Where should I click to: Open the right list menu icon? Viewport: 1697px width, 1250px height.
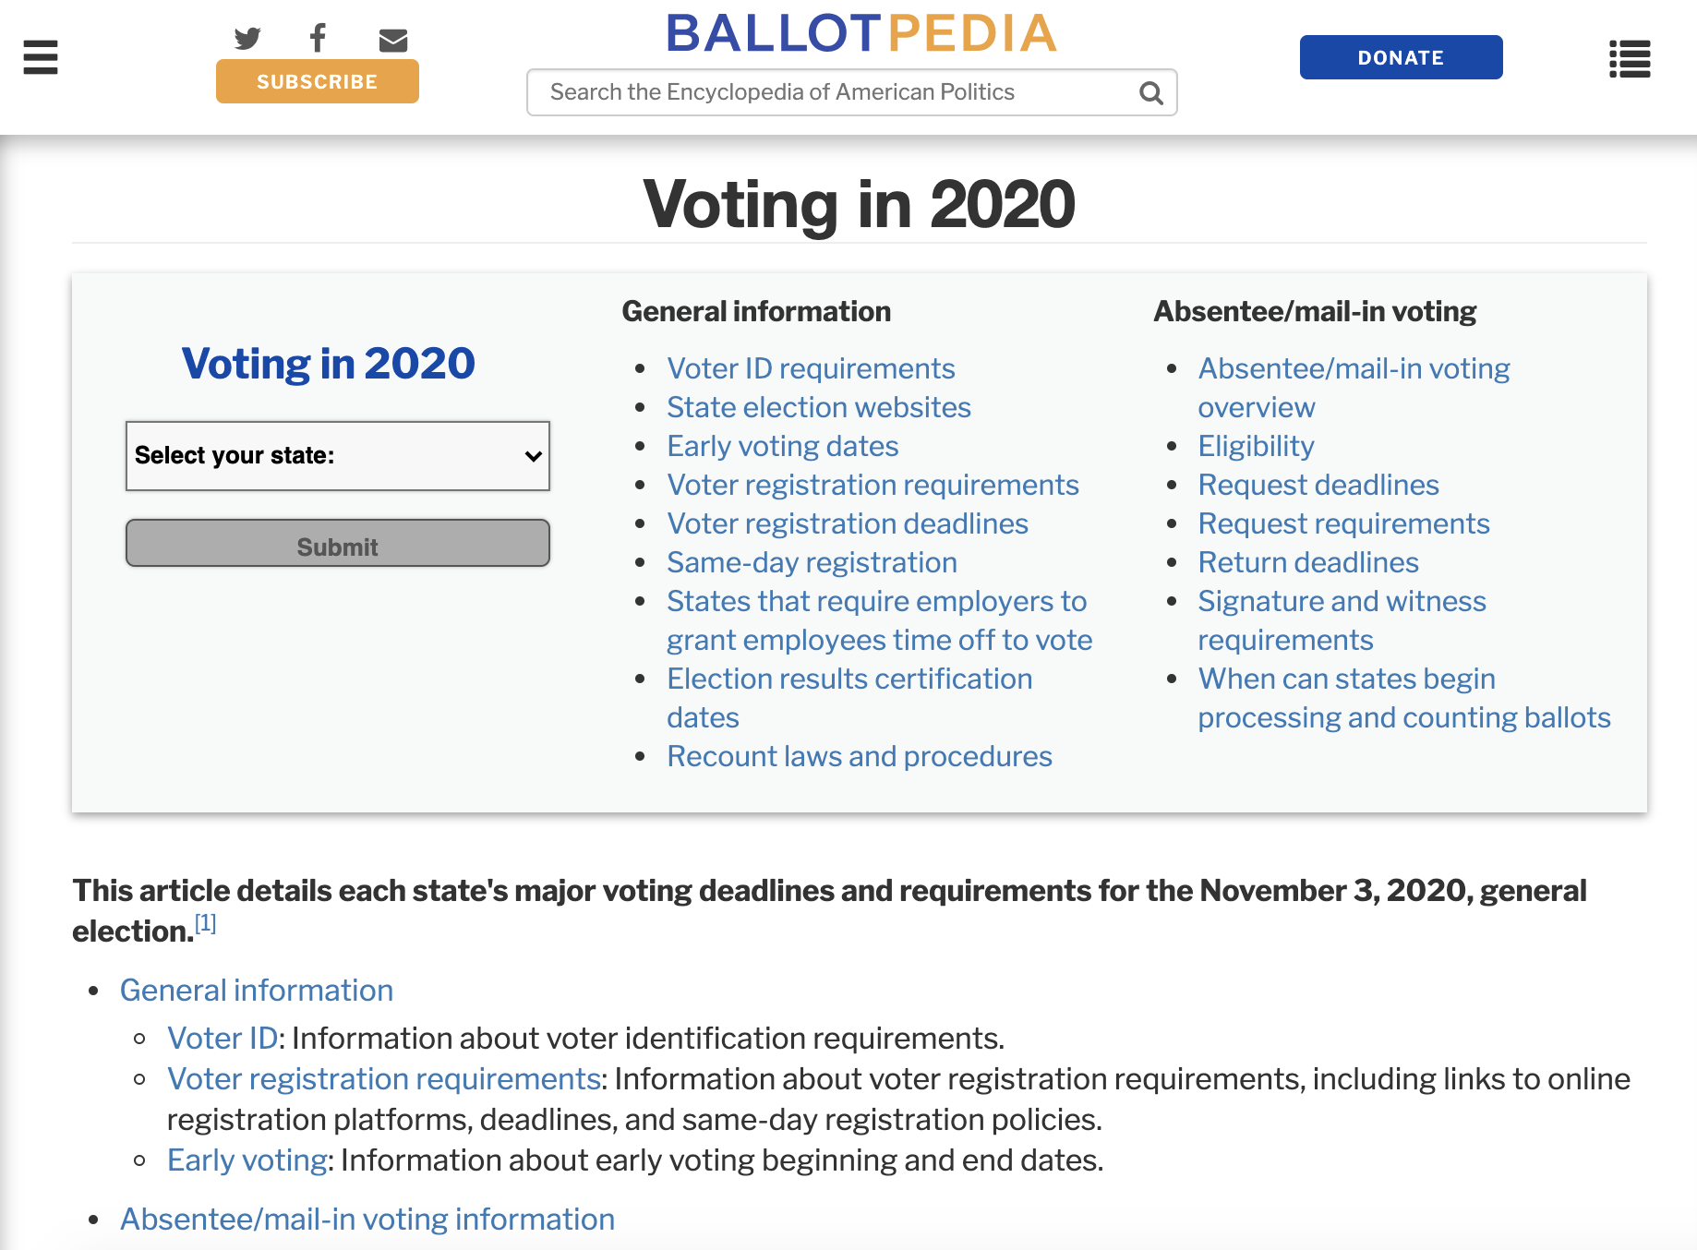click(x=1630, y=58)
